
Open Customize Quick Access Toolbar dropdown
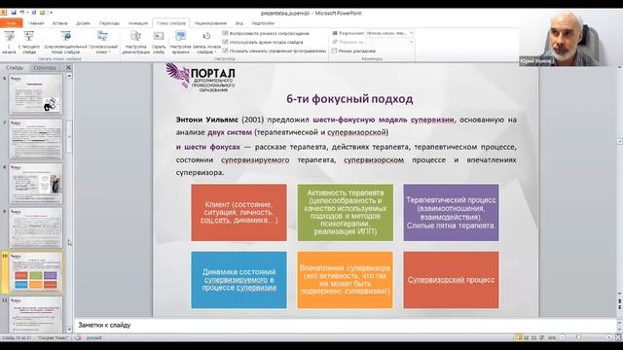[51, 13]
